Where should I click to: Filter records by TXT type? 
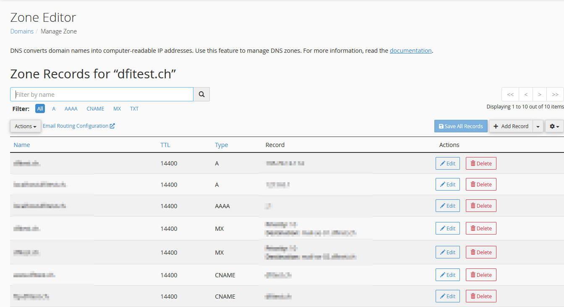click(x=134, y=108)
